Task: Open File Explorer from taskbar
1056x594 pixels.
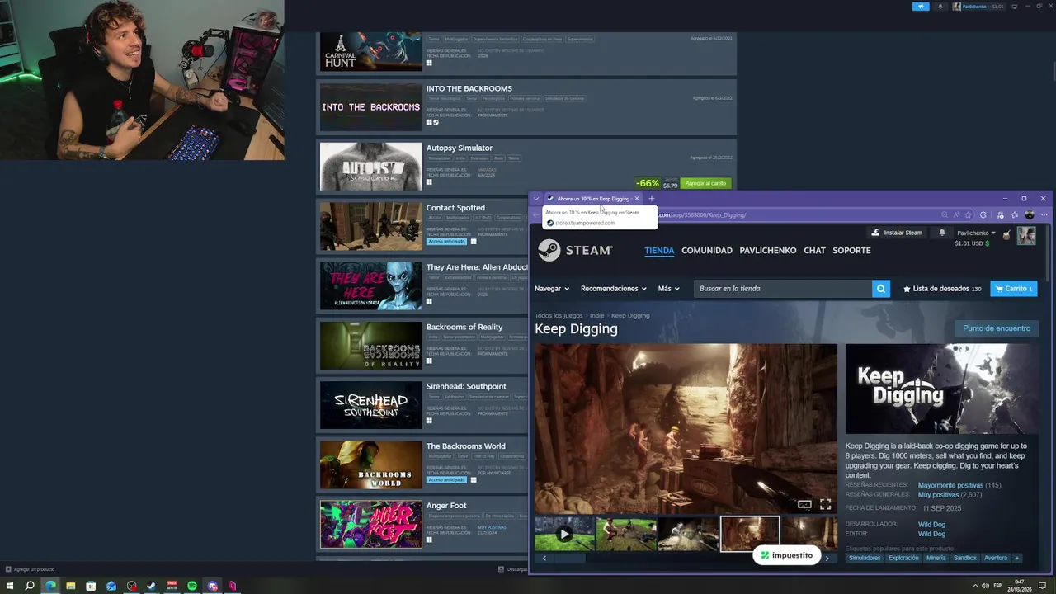Action: pos(71,586)
